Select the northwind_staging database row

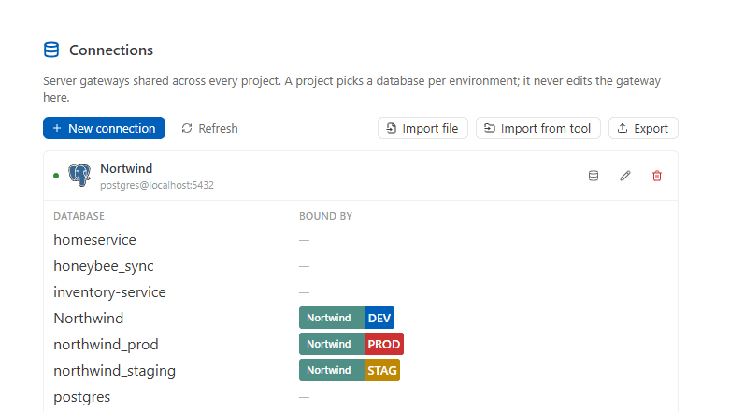[361, 370]
